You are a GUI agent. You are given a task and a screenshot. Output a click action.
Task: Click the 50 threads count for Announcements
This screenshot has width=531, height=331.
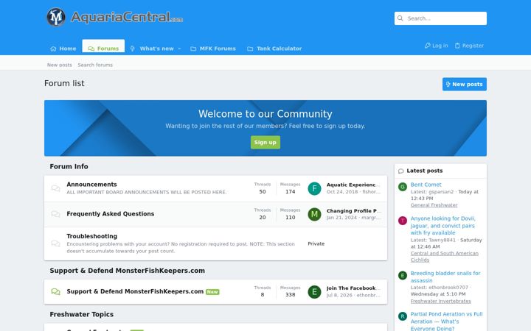(263, 191)
